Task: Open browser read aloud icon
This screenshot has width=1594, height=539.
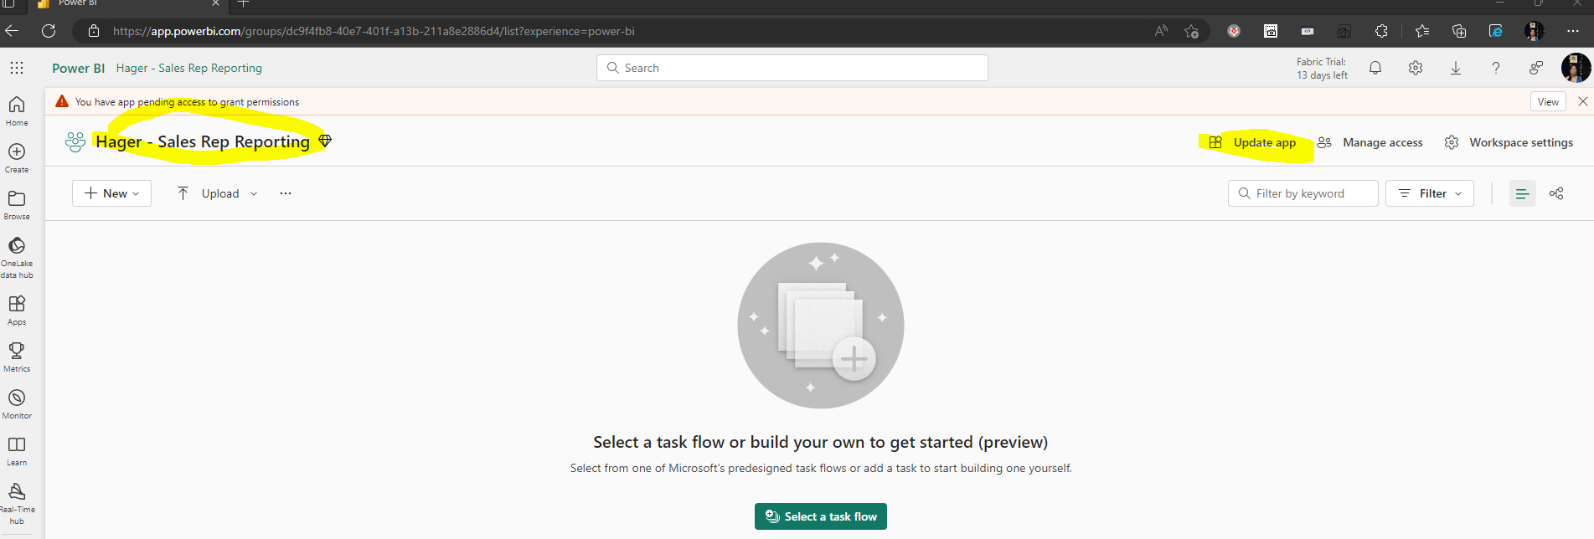Action: [x=1161, y=31]
